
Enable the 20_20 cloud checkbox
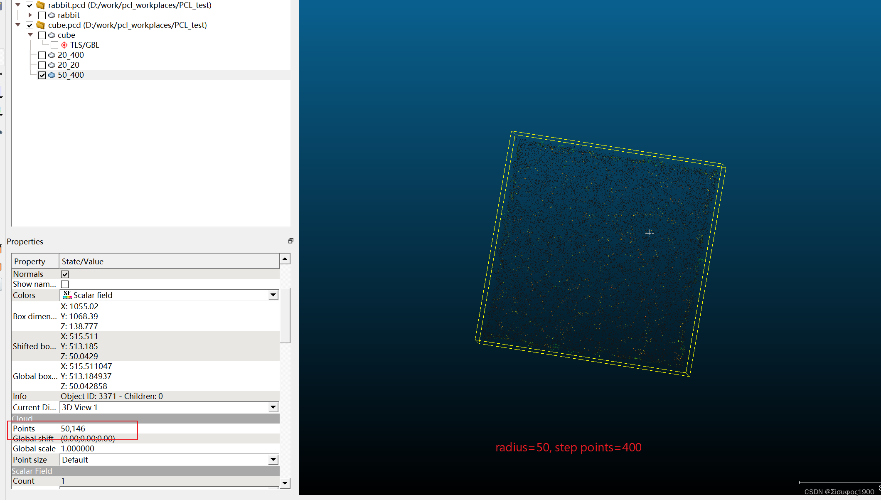(42, 65)
